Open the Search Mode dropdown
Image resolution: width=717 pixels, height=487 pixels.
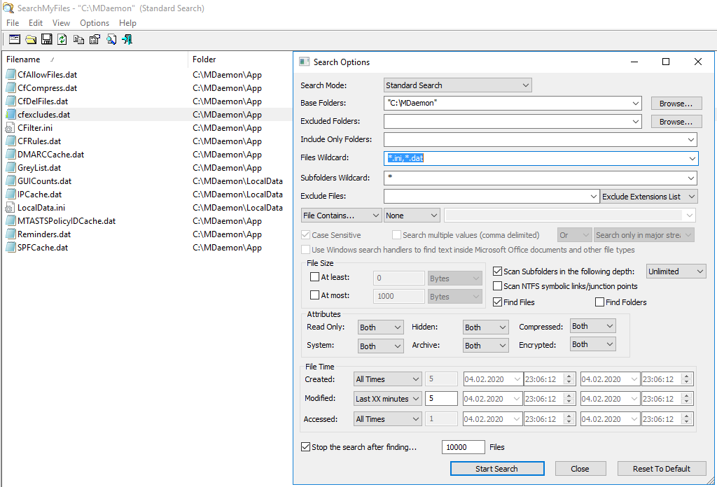[458, 85]
